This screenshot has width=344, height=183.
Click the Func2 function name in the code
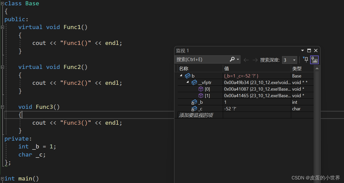(x=72, y=67)
